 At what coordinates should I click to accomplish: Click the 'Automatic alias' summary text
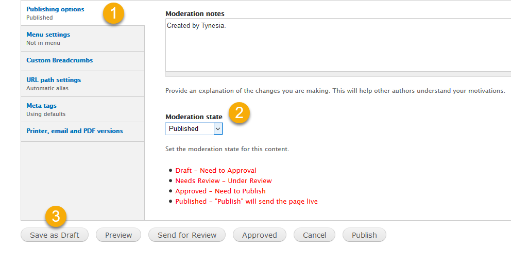coord(47,88)
